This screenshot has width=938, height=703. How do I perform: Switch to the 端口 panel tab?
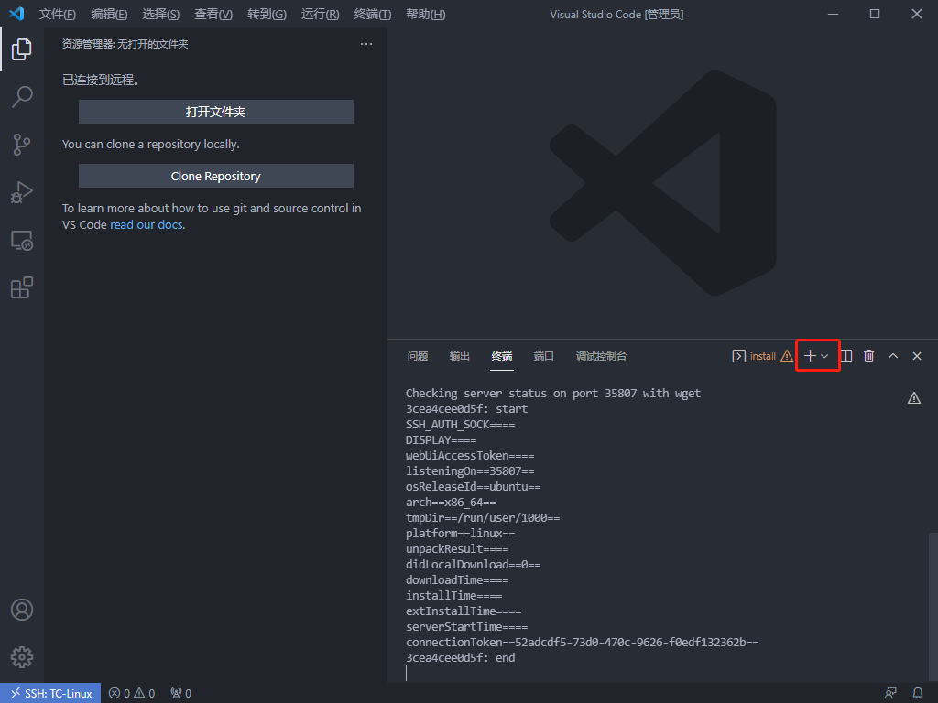point(544,356)
